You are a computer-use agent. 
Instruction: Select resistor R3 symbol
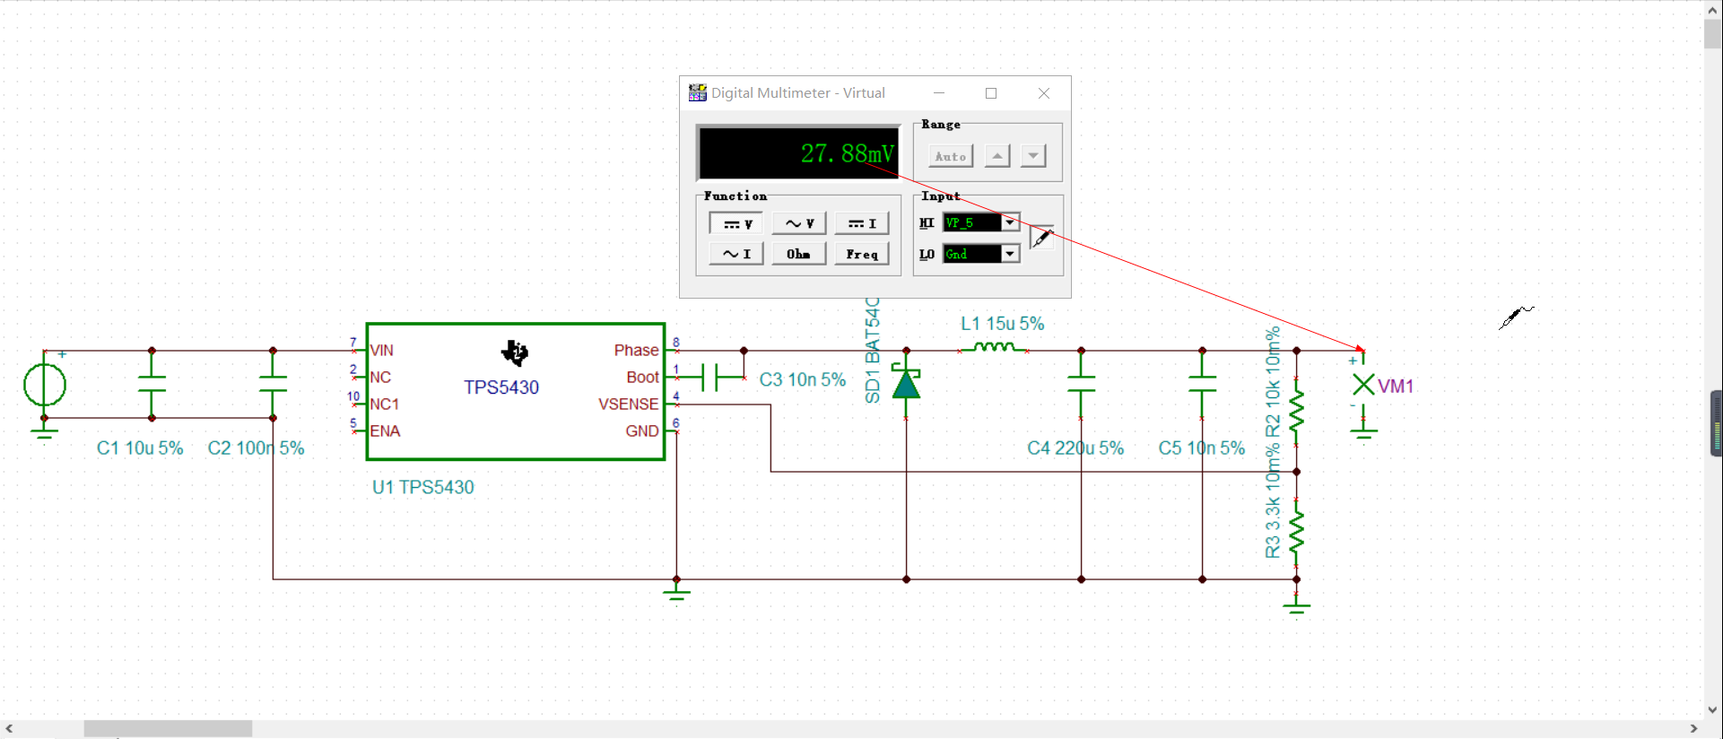pyautogui.click(x=1296, y=531)
